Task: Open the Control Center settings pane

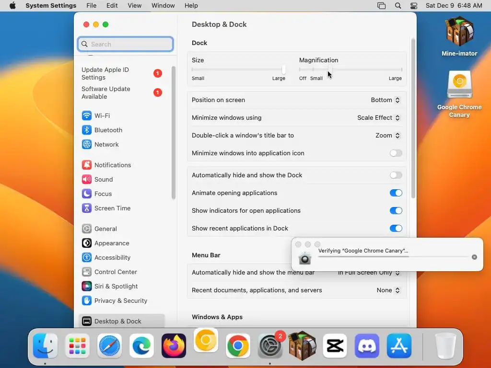Action: tap(122, 272)
